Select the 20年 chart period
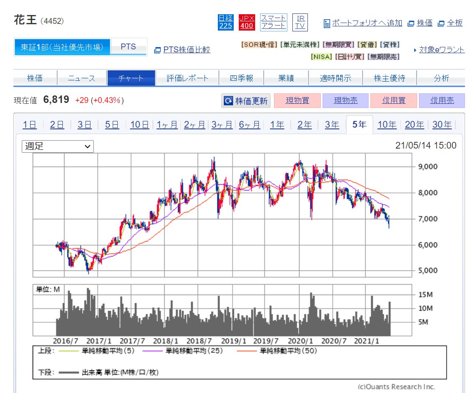470x393 pixels. (x=415, y=125)
